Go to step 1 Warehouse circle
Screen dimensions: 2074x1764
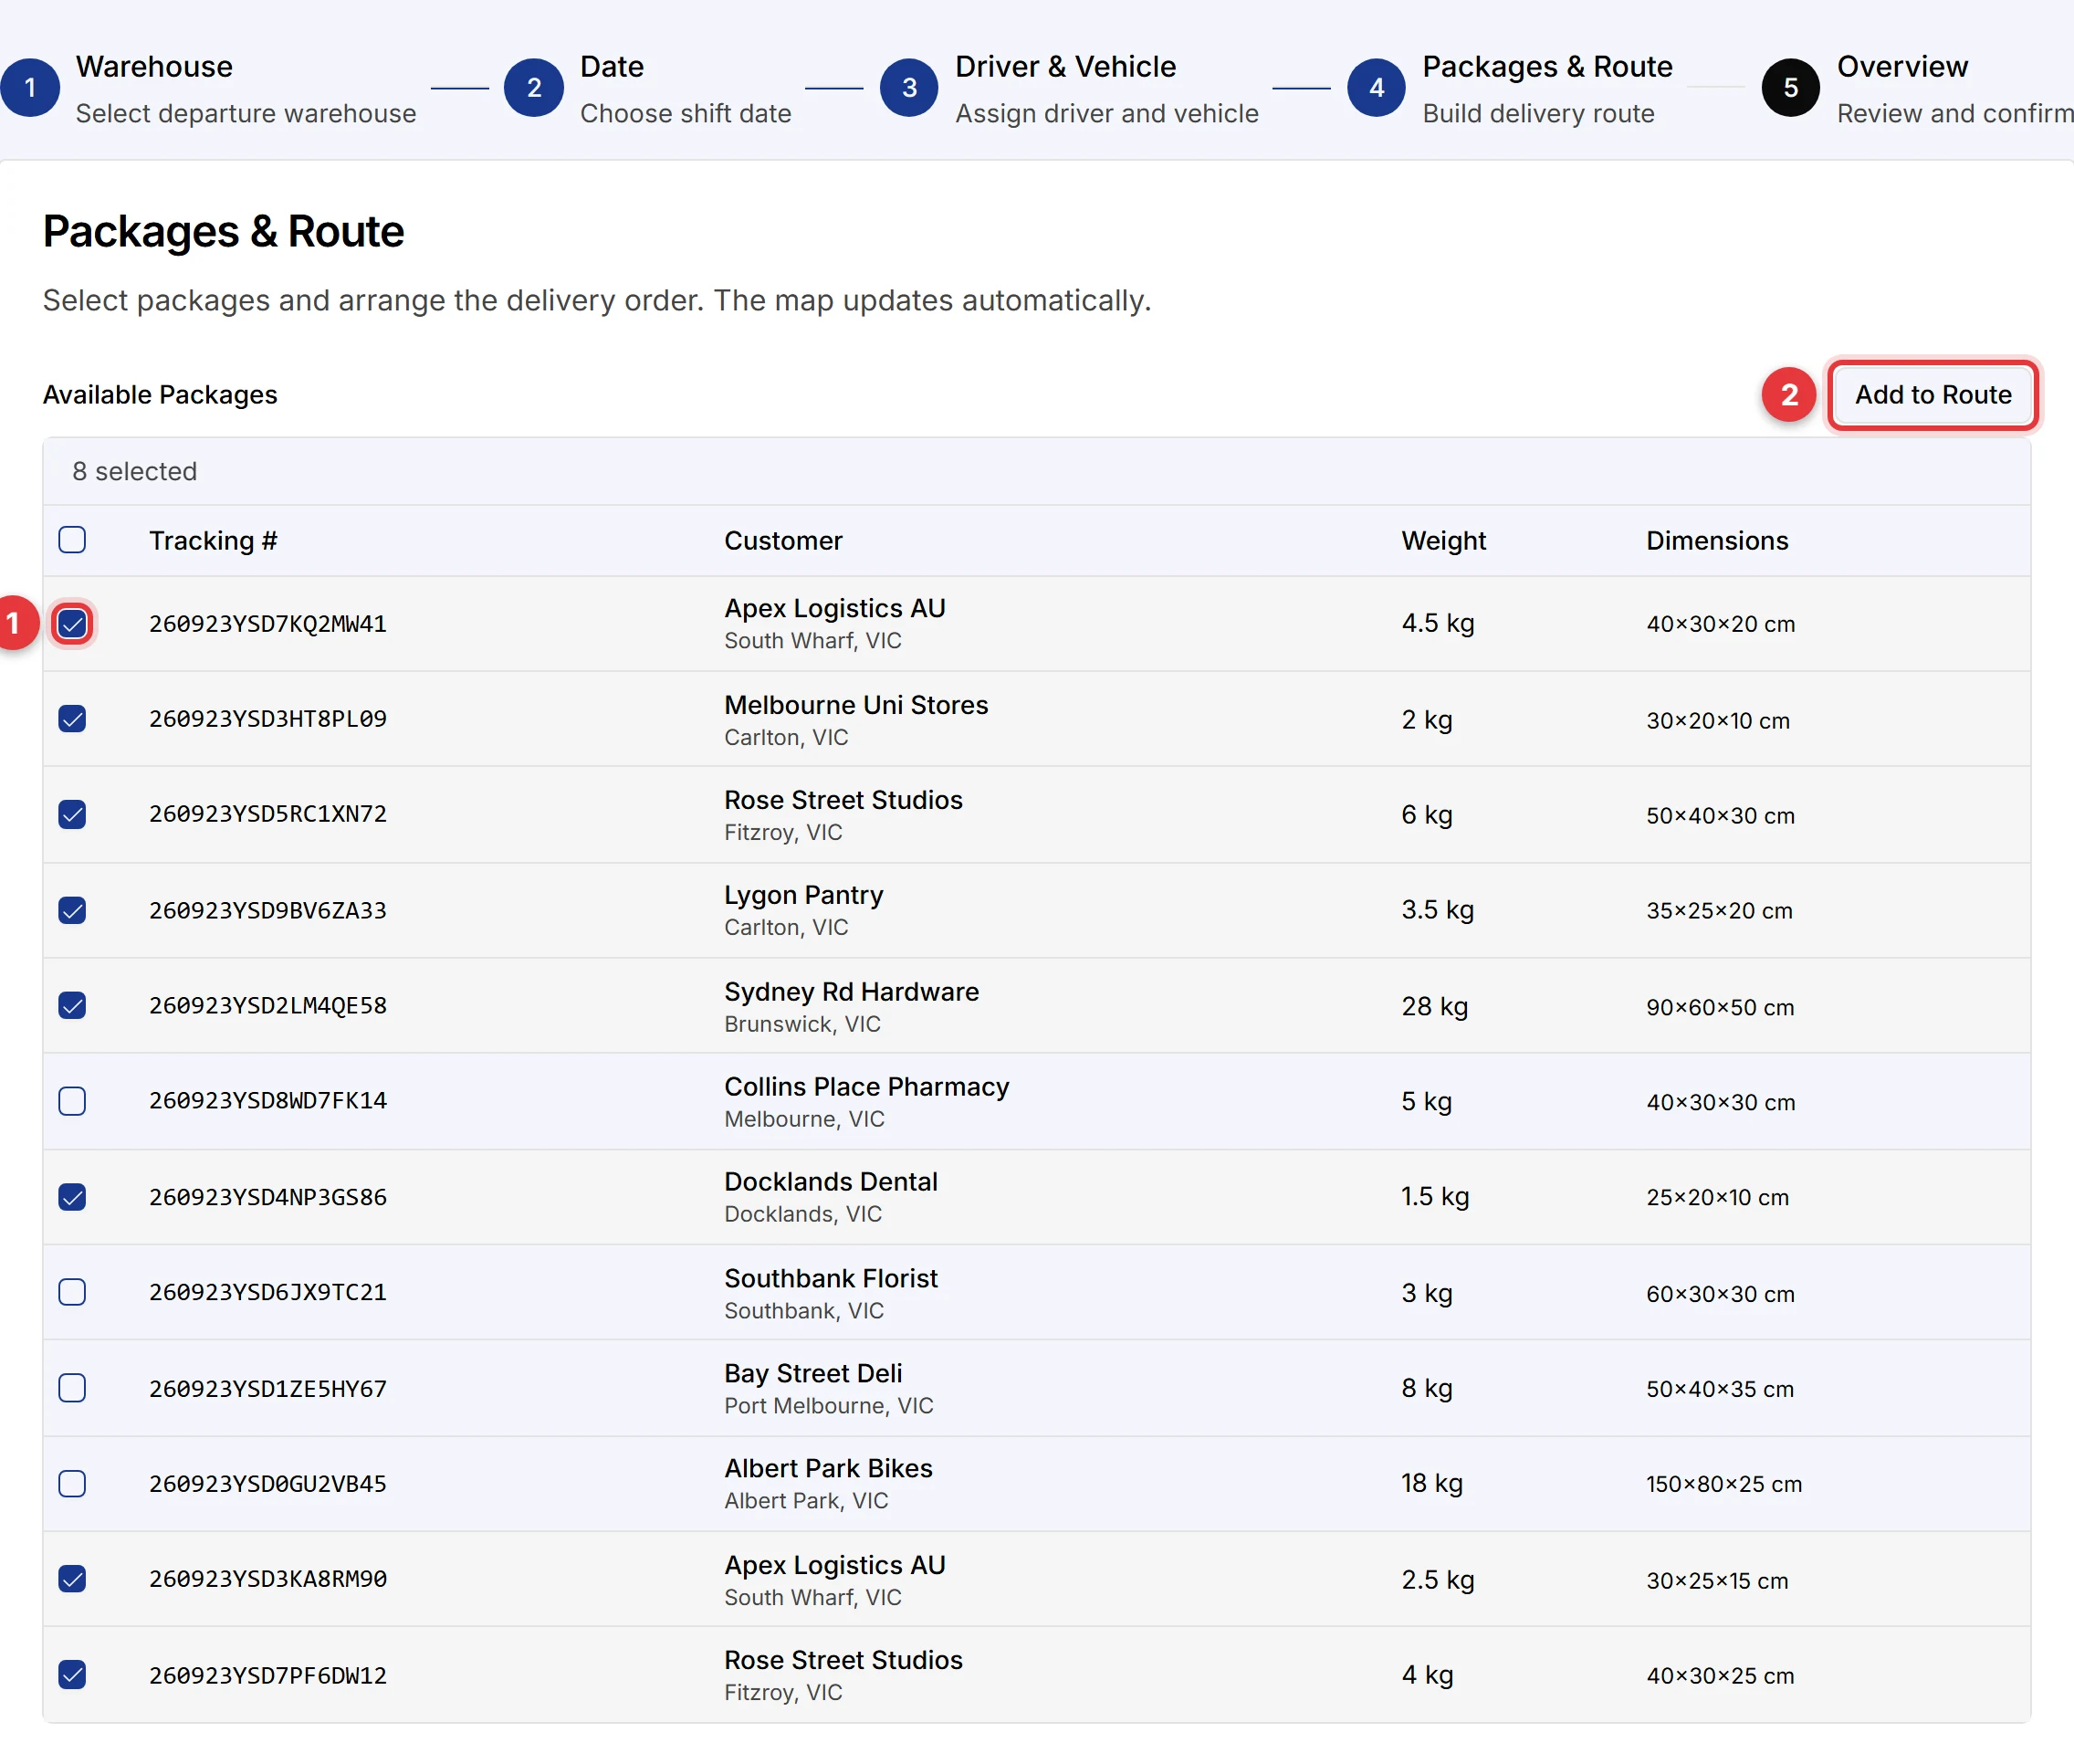pos(30,88)
